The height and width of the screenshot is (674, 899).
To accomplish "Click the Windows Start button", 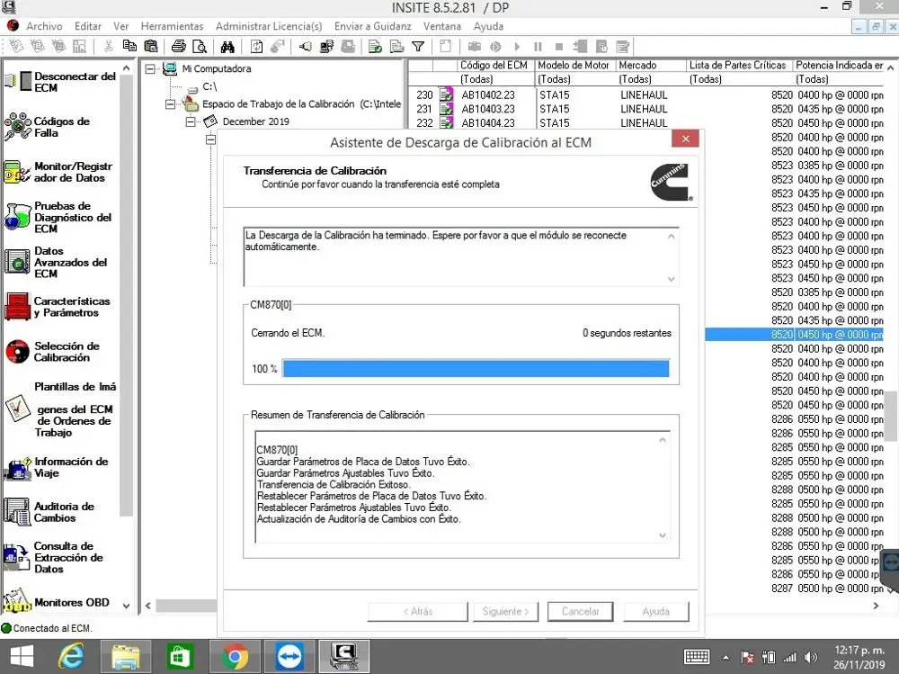I will [22, 656].
